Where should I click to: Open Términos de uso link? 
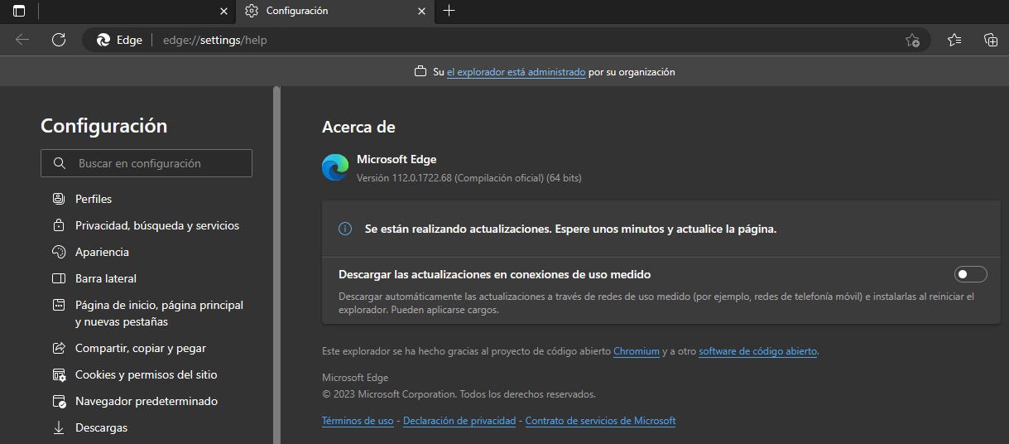coord(358,421)
